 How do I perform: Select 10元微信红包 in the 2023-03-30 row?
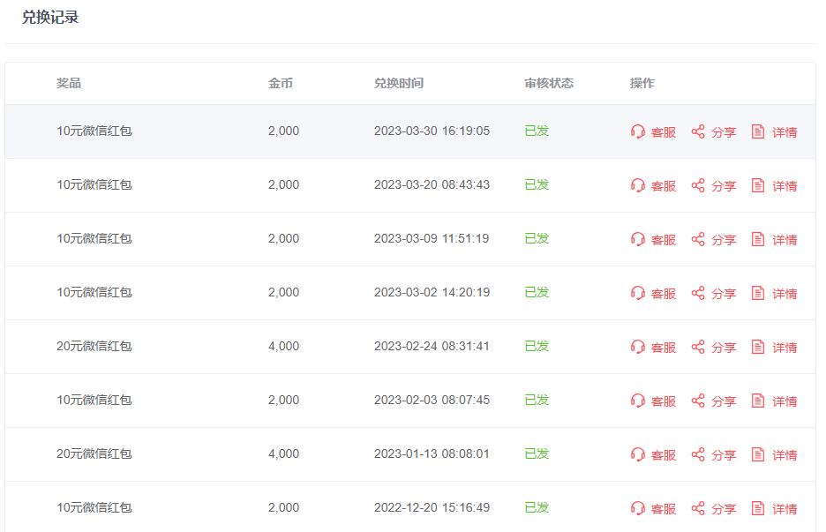pos(94,131)
